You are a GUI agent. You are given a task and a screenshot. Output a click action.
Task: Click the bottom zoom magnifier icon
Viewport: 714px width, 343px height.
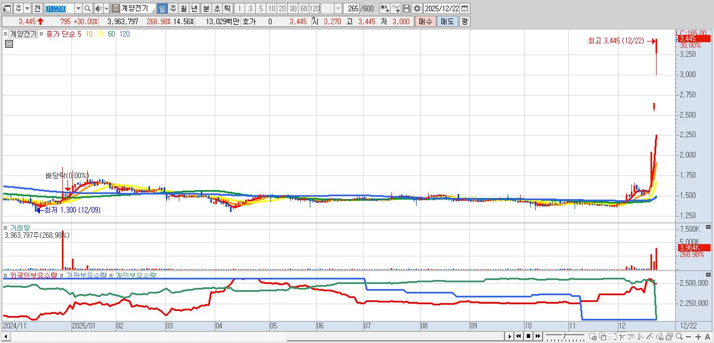coord(679,336)
